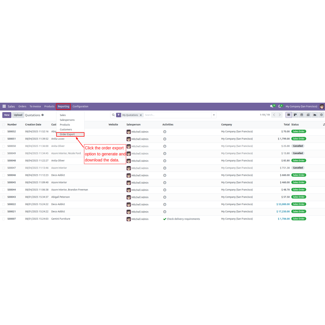The height and width of the screenshot is (325, 325).
Task: Switch to Activity view
Action: click(321, 115)
